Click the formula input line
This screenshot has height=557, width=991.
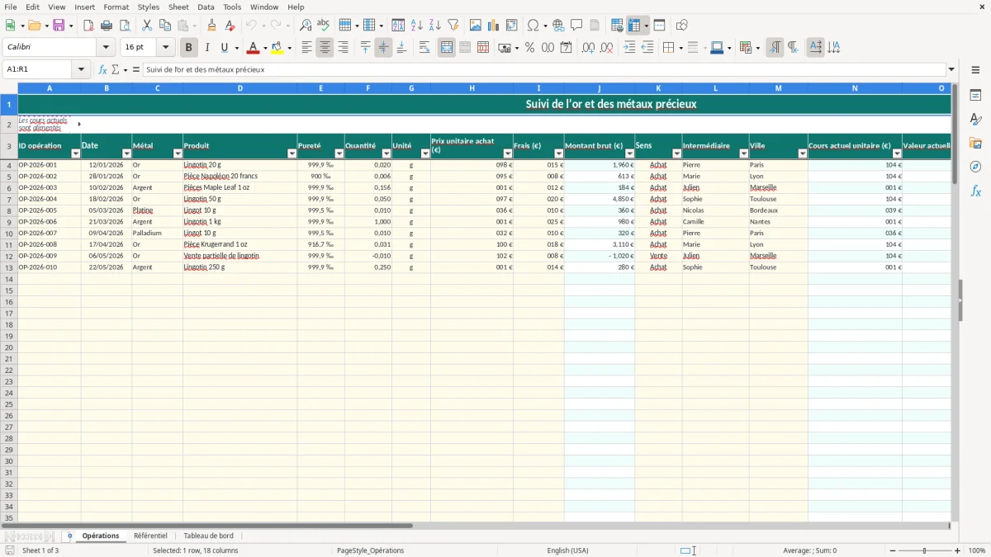point(544,70)
